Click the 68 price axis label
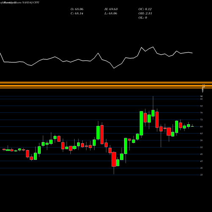The width and height of the screenshot is (212, 212). pyautogui.click(x=201, y=127)
